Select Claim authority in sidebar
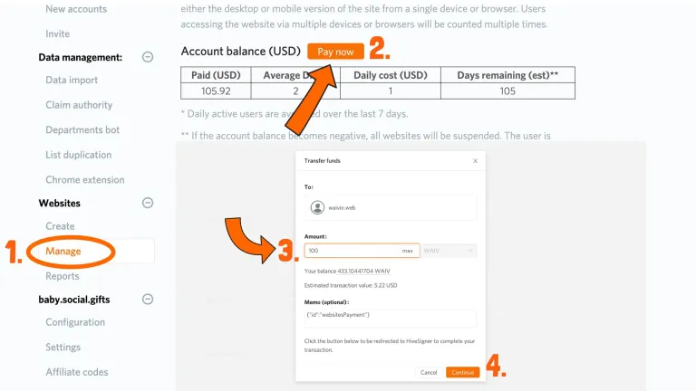Viewport: 696px width, 391px height. coord(79,105)
